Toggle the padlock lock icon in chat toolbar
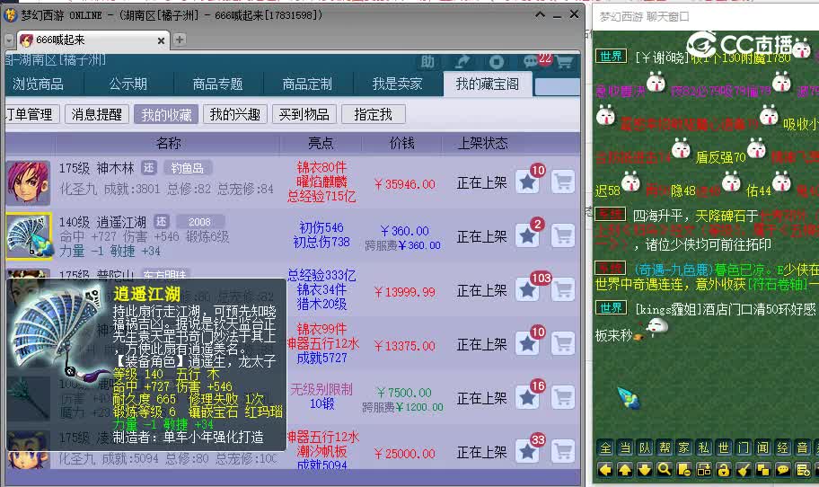This screenshot has height=487, width=819. (x=724, y=470)
